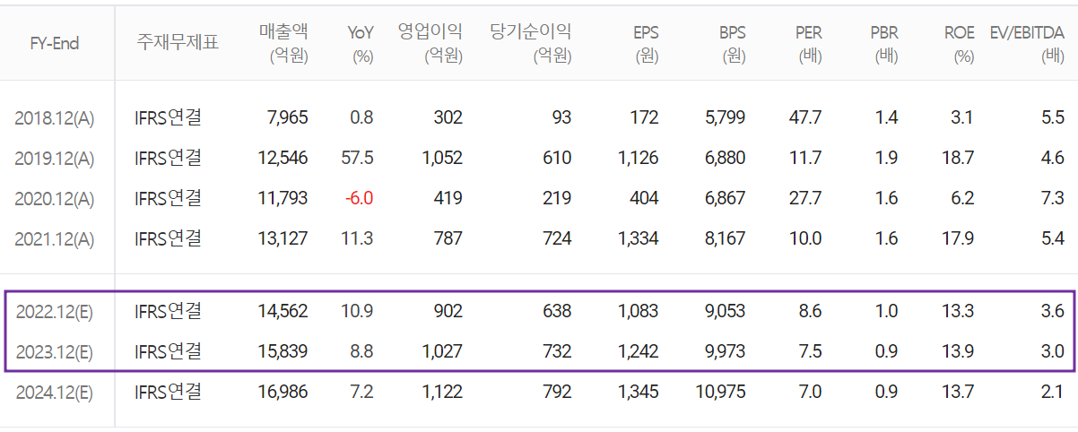Click sales value 12,546

283,158
